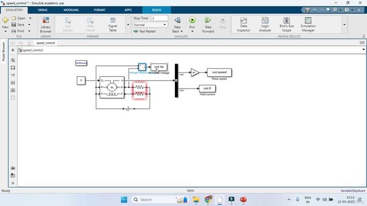Select the DC machine block
Screen dimensions: 367x206
(112, 87)
